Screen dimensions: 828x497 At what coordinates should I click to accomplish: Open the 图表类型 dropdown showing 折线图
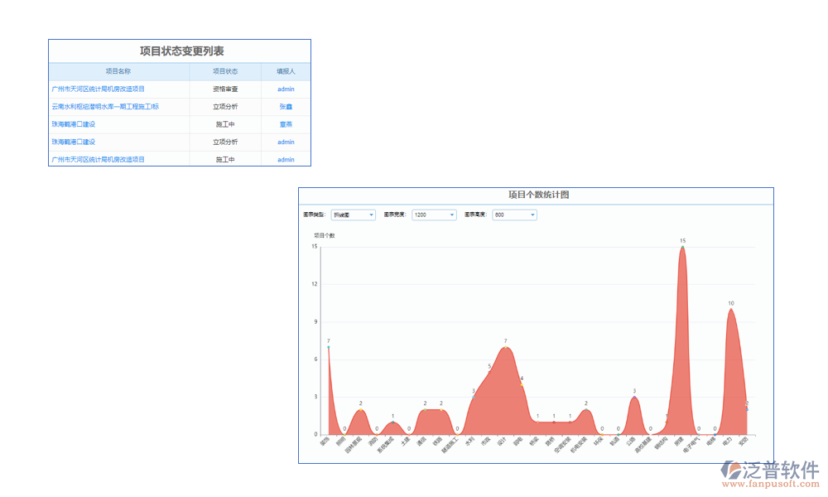[354, 215]
